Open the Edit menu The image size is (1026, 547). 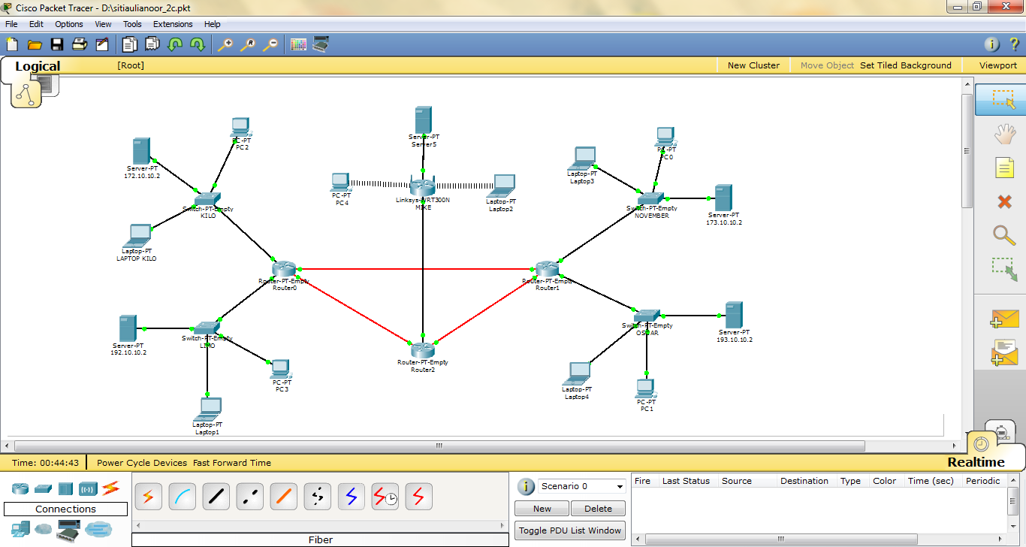click(x=36, y=24)
